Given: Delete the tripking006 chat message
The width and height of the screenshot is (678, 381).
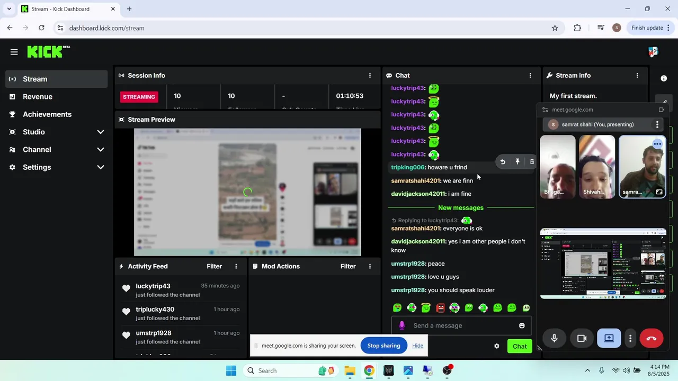Looking at the screenshot, I should point(532,162).
